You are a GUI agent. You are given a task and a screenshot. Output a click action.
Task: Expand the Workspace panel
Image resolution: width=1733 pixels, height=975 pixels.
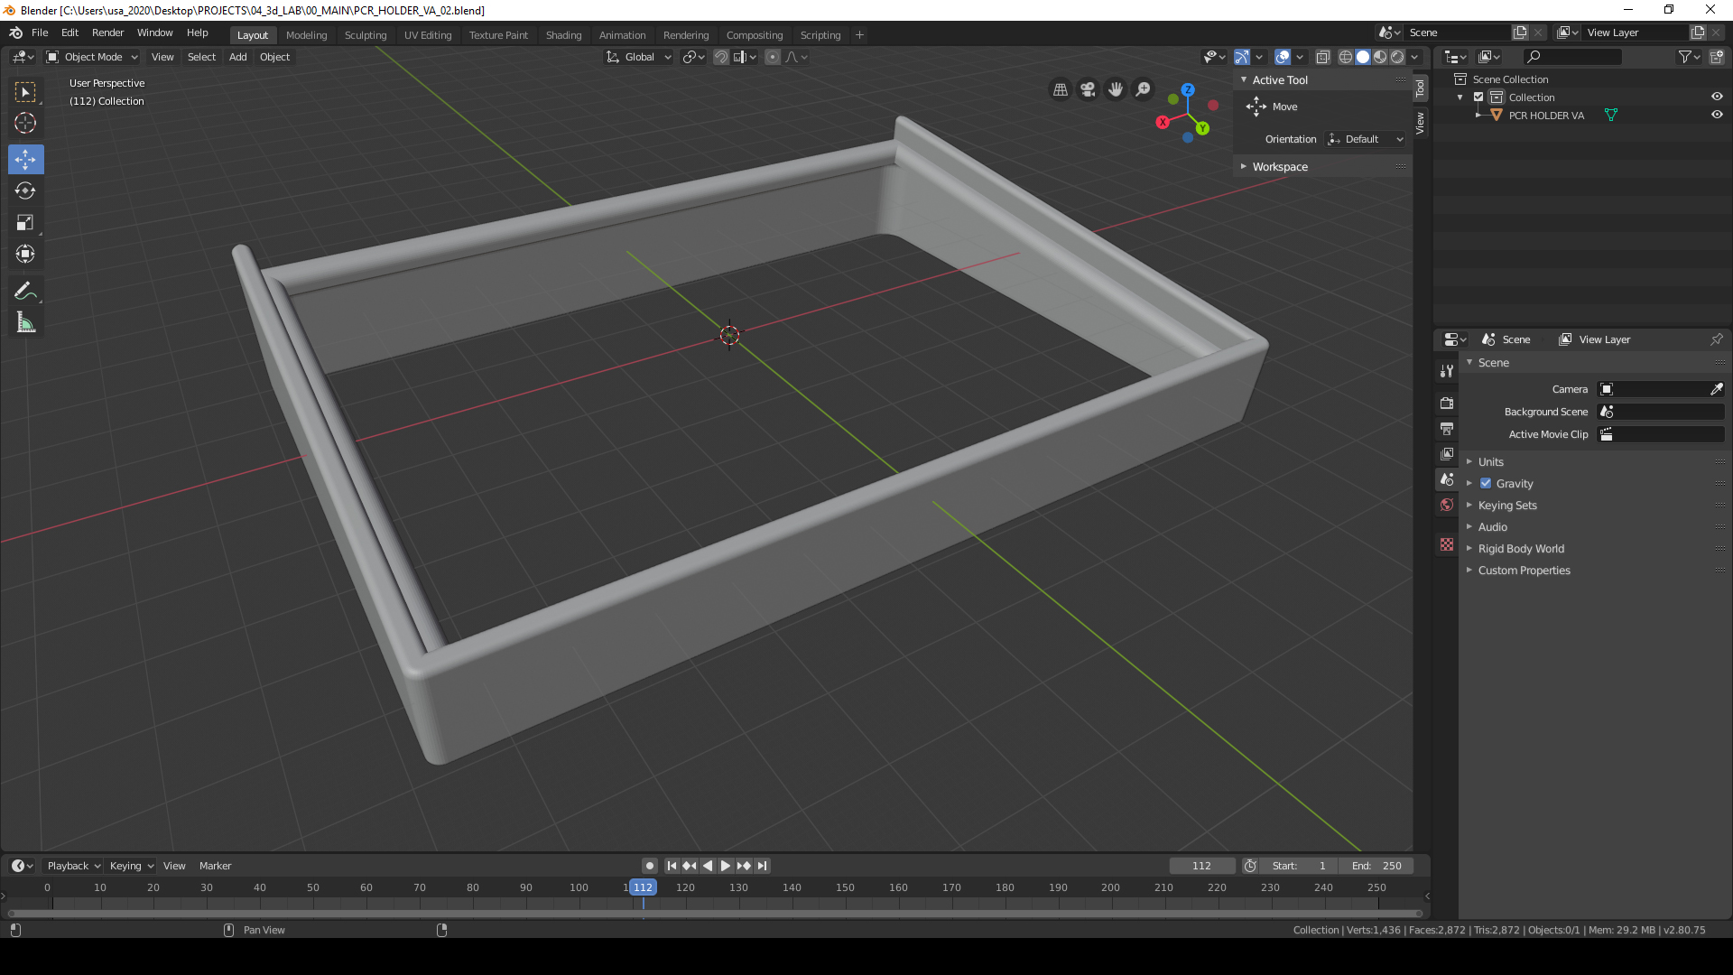coord(1279,167)
